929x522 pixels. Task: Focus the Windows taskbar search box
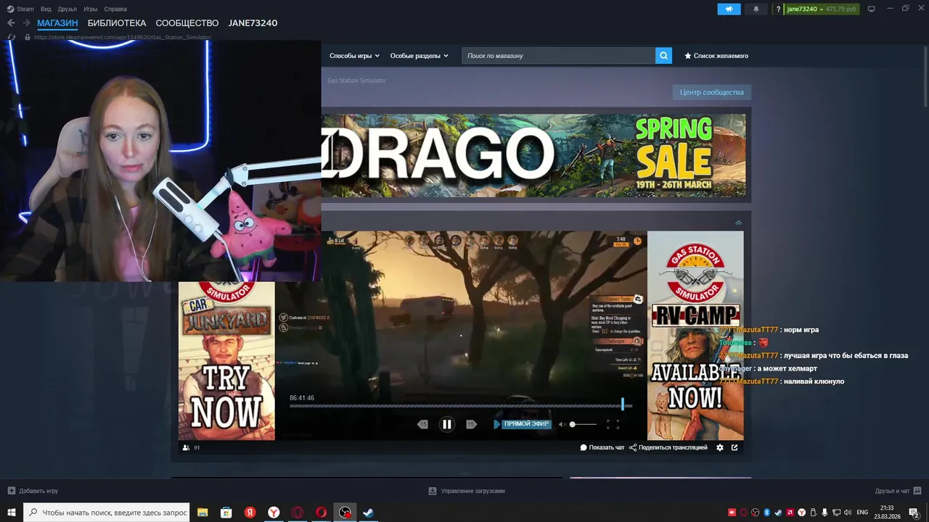click(107, 513)
